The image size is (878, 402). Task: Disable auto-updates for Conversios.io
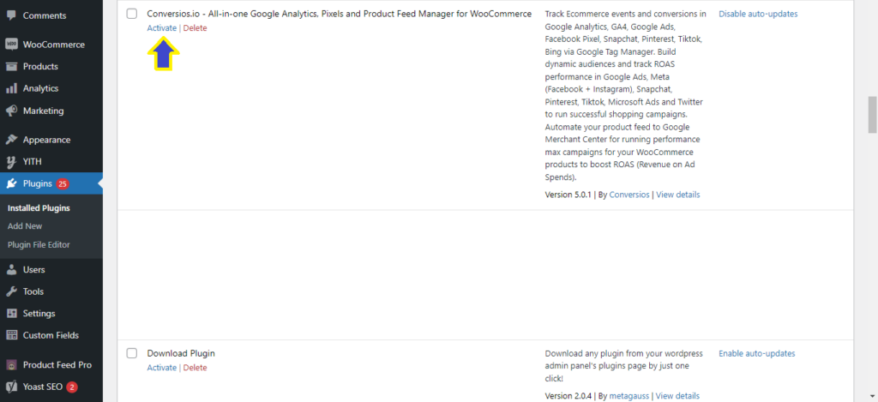point(758,14)
